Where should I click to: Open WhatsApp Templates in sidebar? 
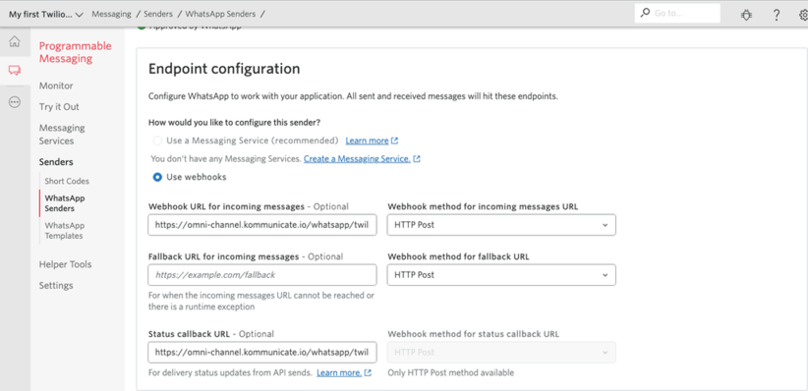pos(65,231)
